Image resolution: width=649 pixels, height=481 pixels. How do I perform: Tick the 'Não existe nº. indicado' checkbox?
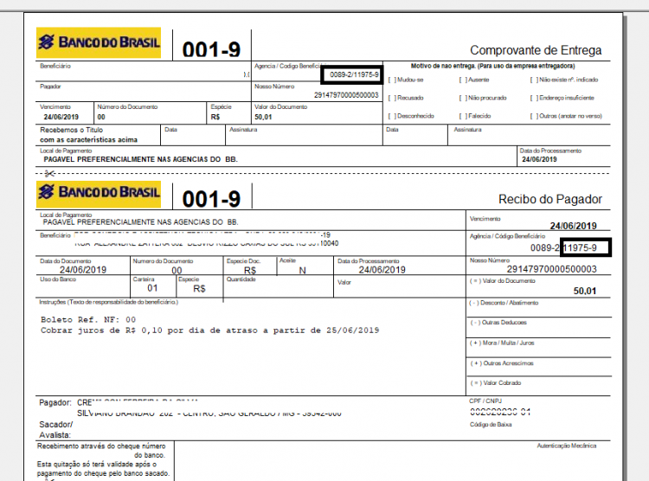point(534,80)
